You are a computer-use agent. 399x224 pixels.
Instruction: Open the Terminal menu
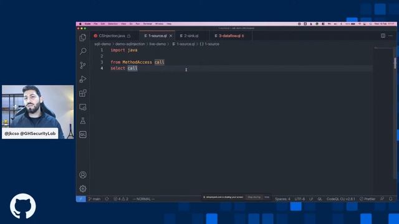(148, 24)
